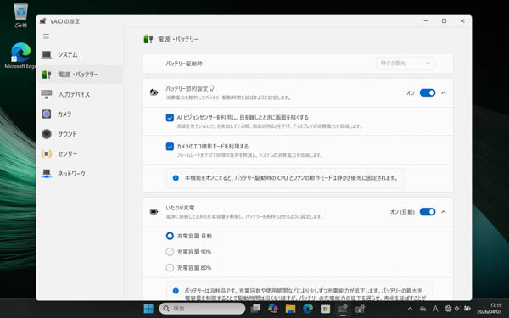The image size is (509, 318).
Task: Open the hamburger navigation menu
Action: pos(46,36)
